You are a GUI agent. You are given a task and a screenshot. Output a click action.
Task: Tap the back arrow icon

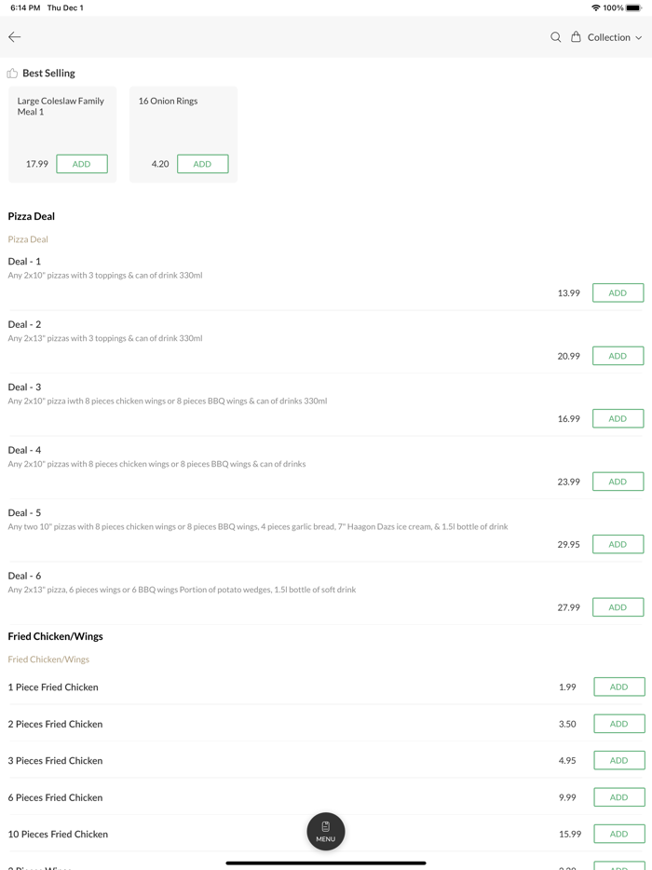(15, 37)
